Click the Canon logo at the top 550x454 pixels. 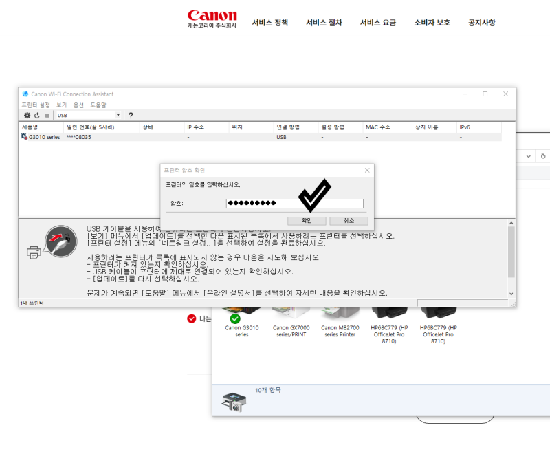coord(212,15)
